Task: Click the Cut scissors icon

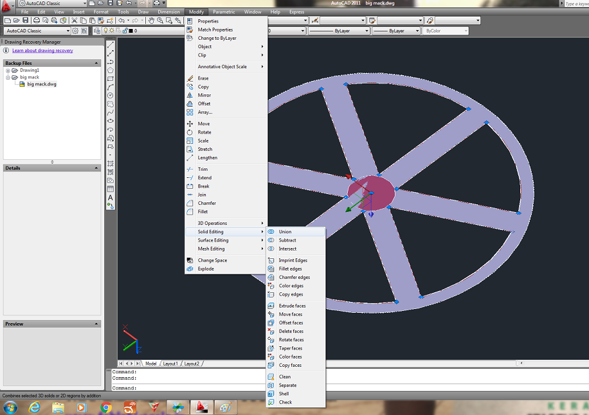Action: pos(75,21)
